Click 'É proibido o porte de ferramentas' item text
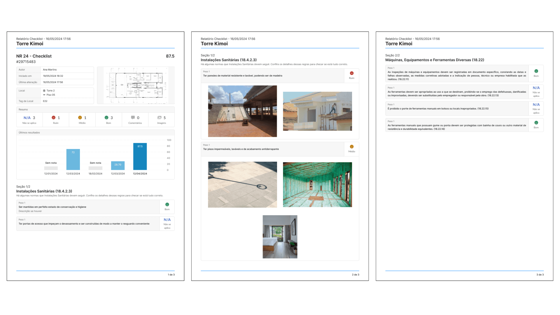 coord(438,109)
